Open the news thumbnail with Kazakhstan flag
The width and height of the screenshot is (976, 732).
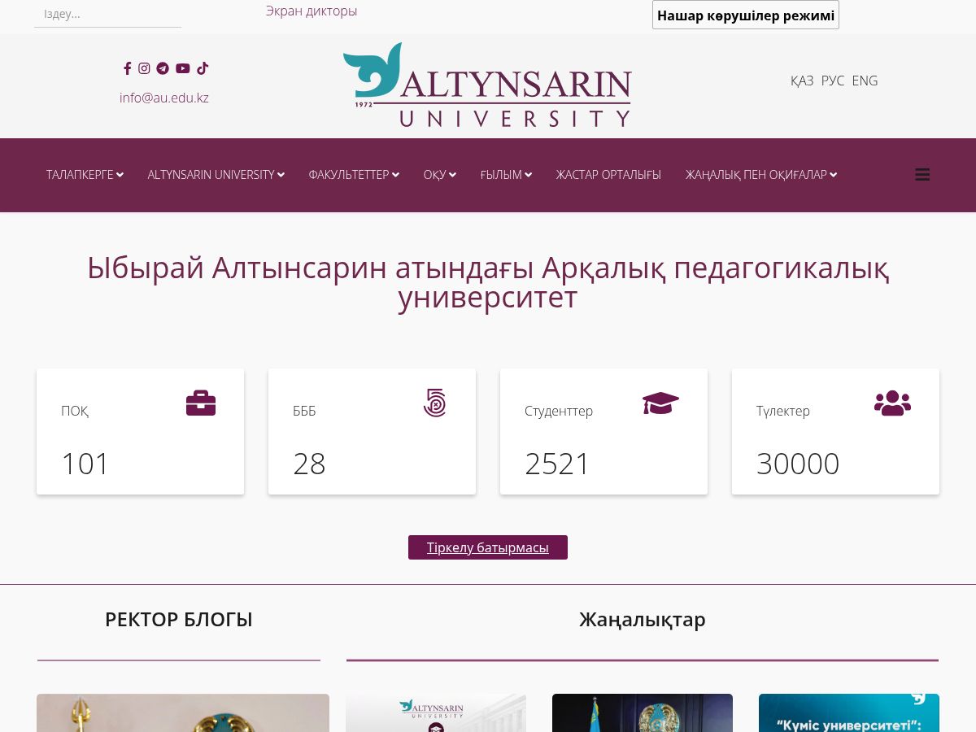click(643, 712)
